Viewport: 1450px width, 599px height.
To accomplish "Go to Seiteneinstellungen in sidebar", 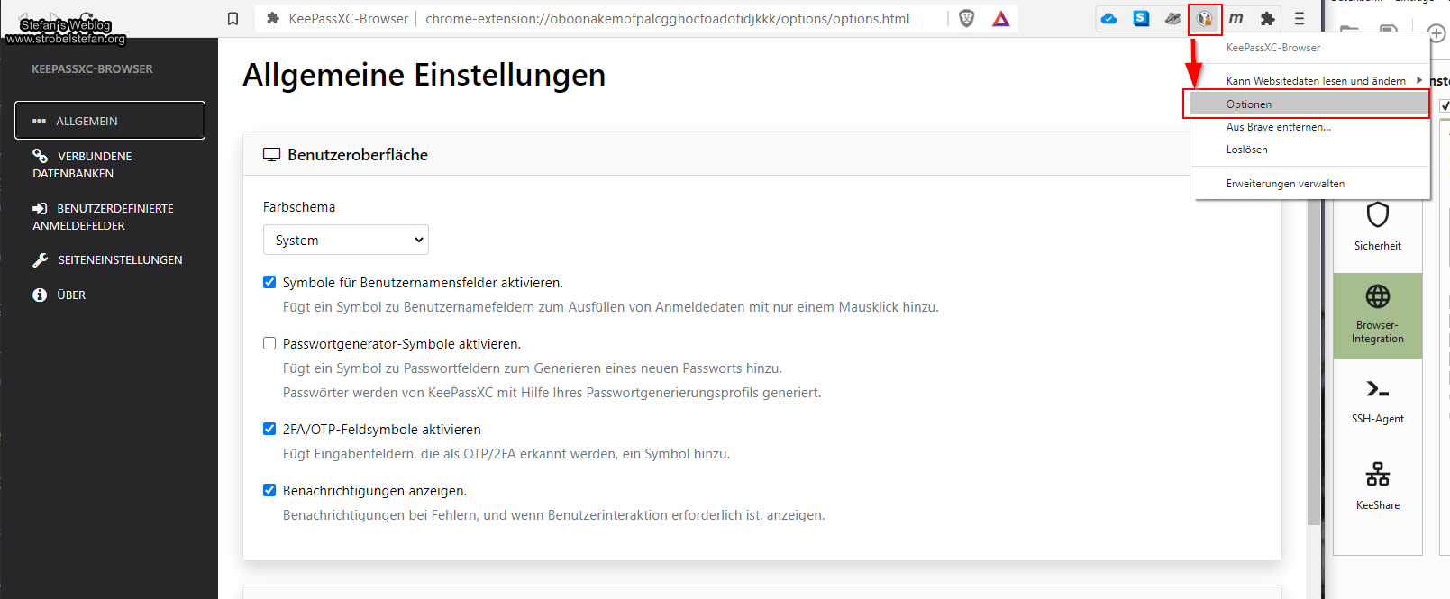I will pos(110,259).
